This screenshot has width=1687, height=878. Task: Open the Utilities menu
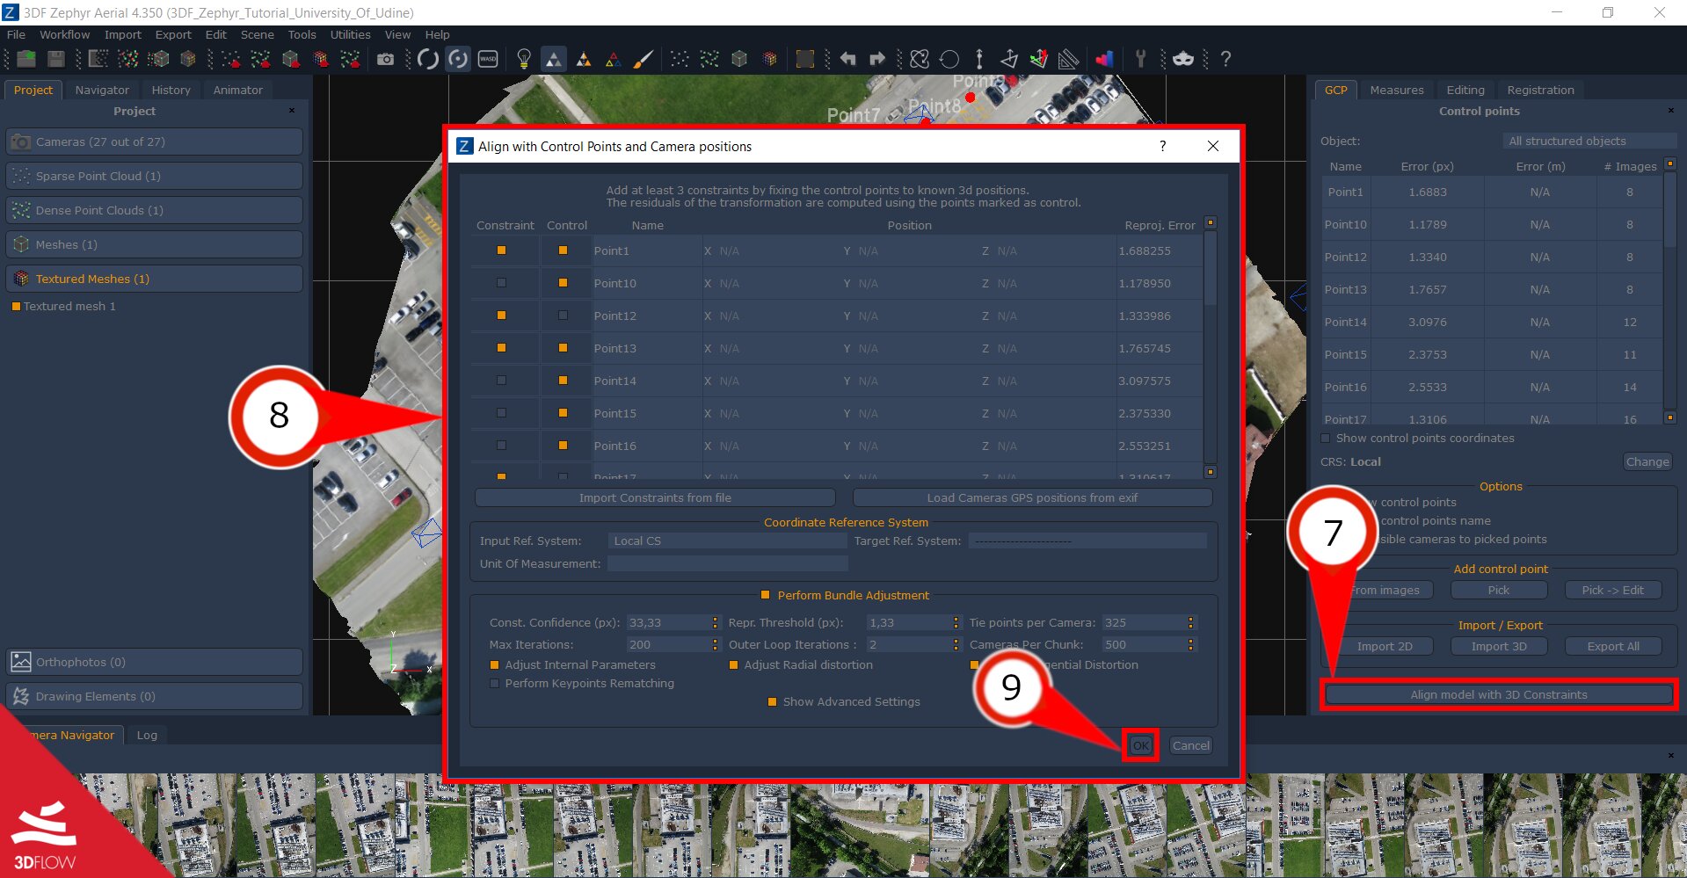pyautogui.click(x=350, y=34)
